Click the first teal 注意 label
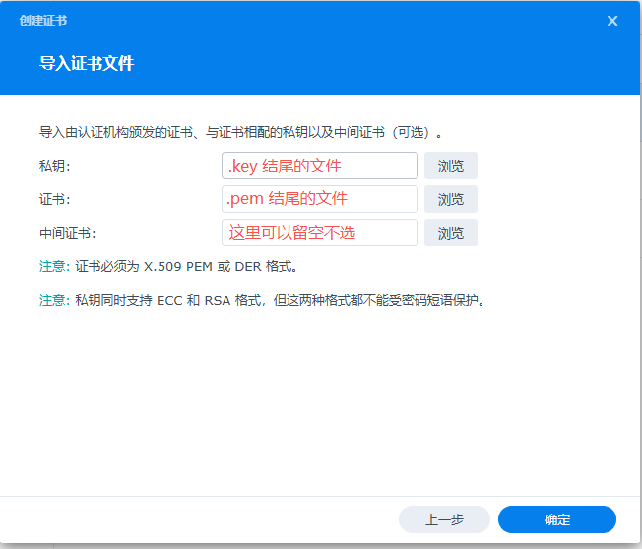642x549 pixels. click(x=53, y=266)
